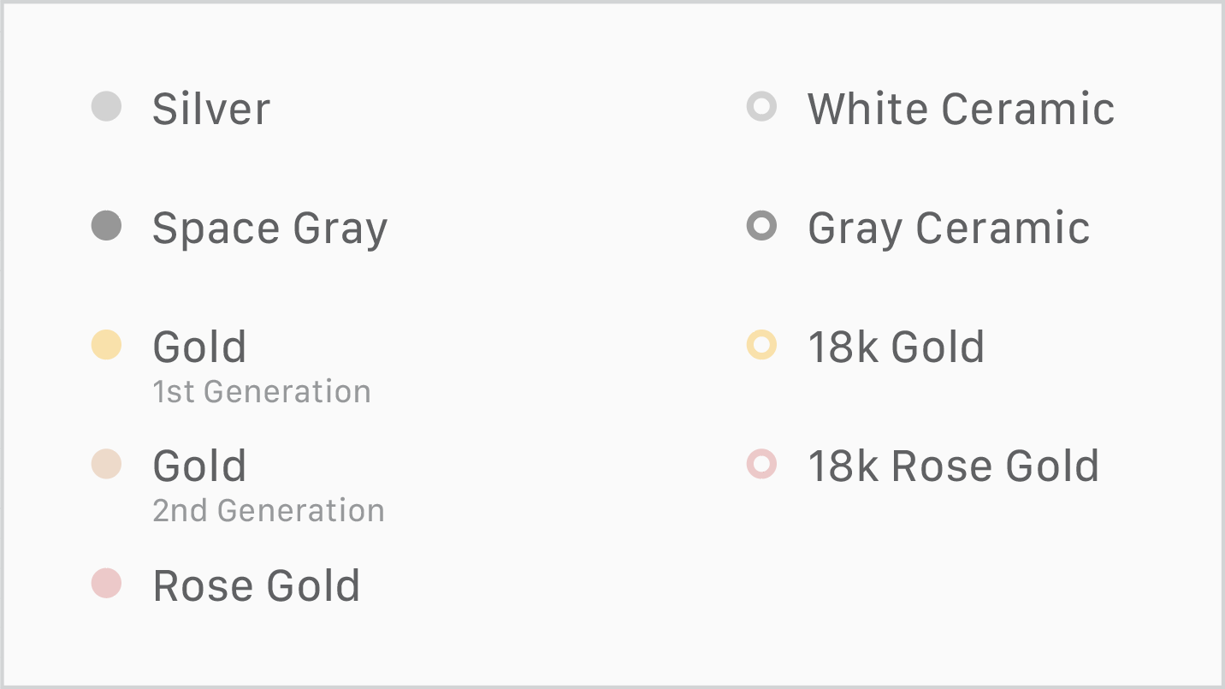Select the "Space Gray" text label
Image resolution: width=1225 pixels, height=689 pixels.
tap(269, 229)
